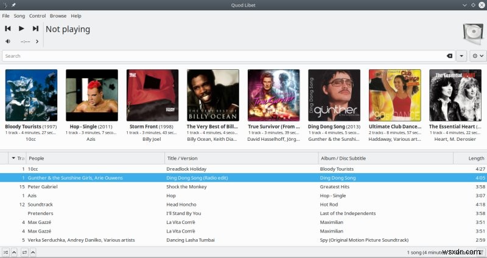The width and height of the screenshot is (487, 258).
Task: Select The Essential Heart album cover
Action: (455, 95)
